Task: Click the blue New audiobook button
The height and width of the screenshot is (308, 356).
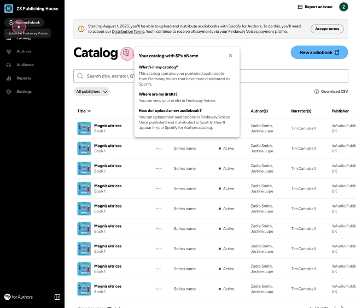Action: (319, 52)
